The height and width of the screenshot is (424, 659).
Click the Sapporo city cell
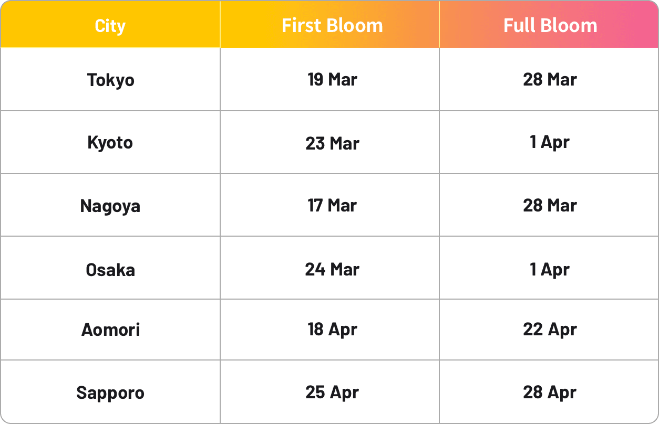[110, 393]
